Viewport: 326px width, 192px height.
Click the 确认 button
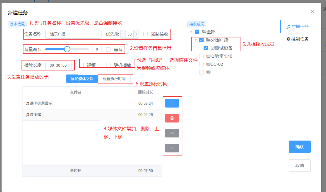[x=299, y=147]
